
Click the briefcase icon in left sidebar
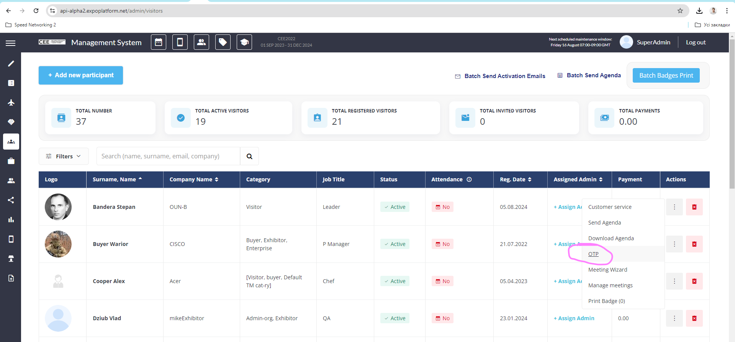click(x=11, y=161)
